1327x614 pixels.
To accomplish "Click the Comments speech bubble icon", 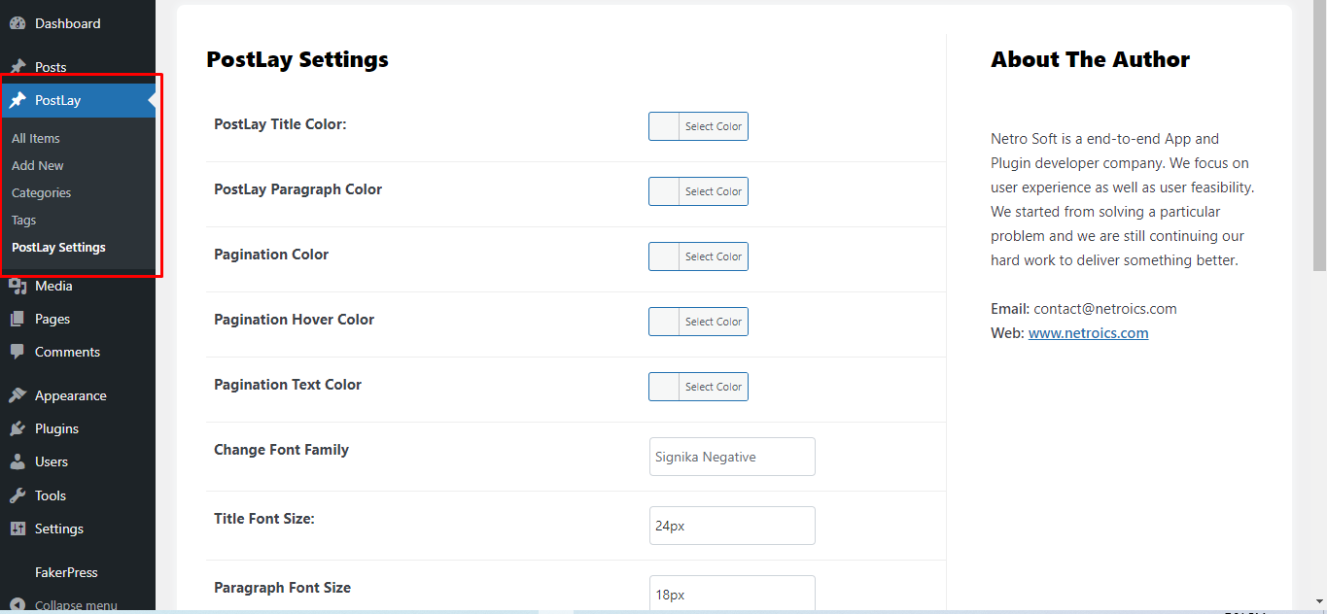I will [x=17, y=352].
